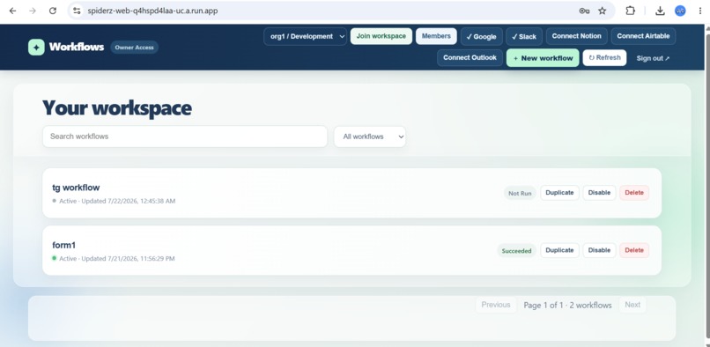The width and height of the screenshot is (710, 347).
Task: Click Join workspace button
Action: tap(381, 36)
